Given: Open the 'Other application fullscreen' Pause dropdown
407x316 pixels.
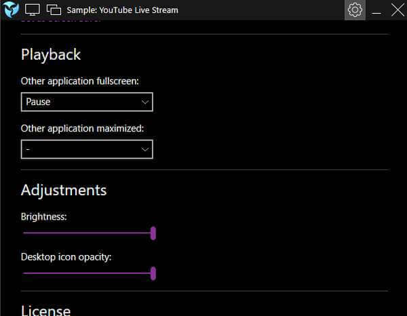Looking at the screenshot, I should click(x=87, y=102).
